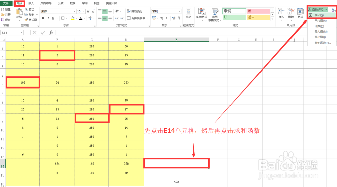The height and width of the screenshot is (187, 337).
Task: Apply the 差 (Bad) cell style
Action: [258, 11]
